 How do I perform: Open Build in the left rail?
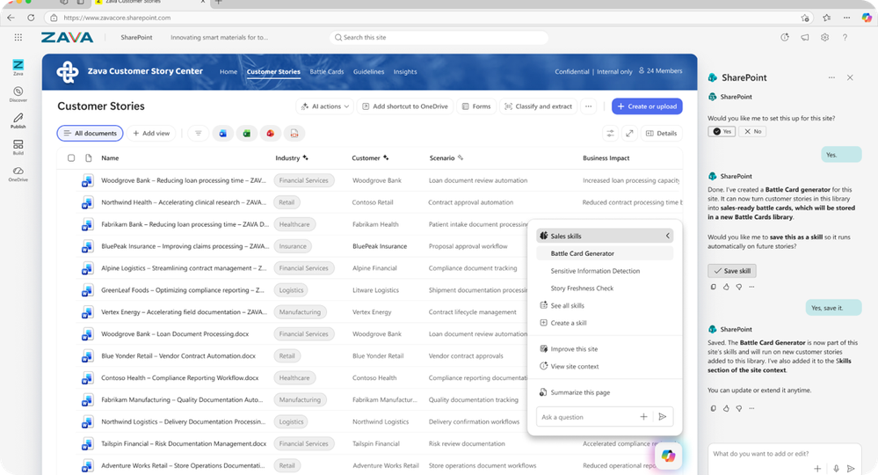pyautogui.click(x=18, y=147)
